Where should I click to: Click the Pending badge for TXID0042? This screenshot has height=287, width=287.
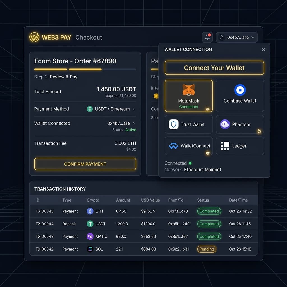(207, 249)
